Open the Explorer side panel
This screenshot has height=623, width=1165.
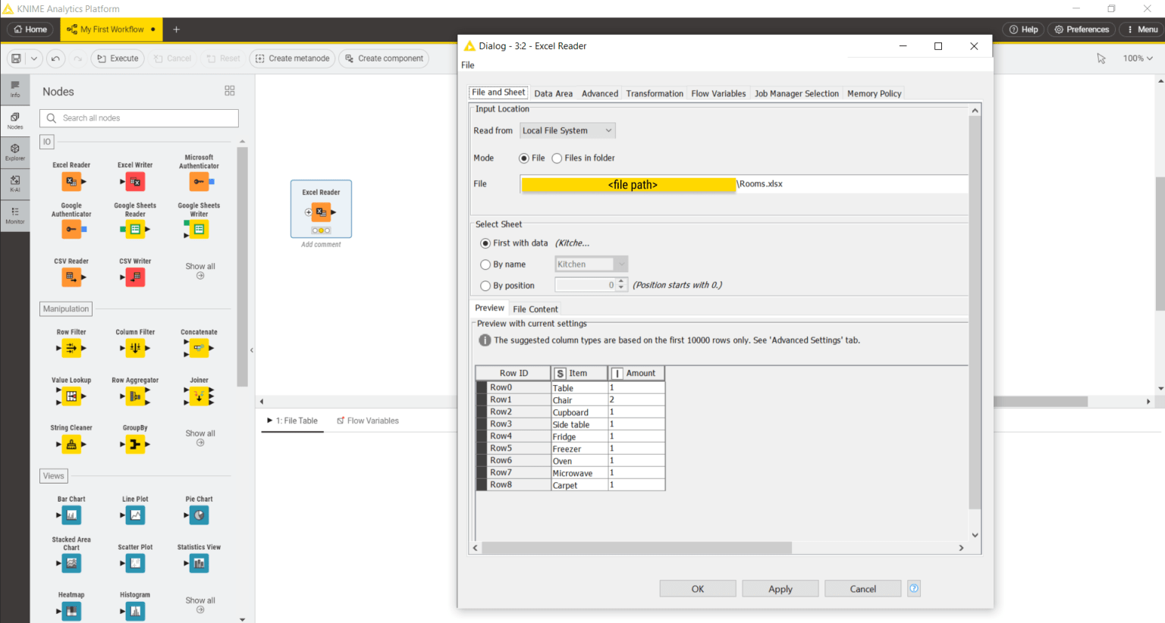point(15,152)
